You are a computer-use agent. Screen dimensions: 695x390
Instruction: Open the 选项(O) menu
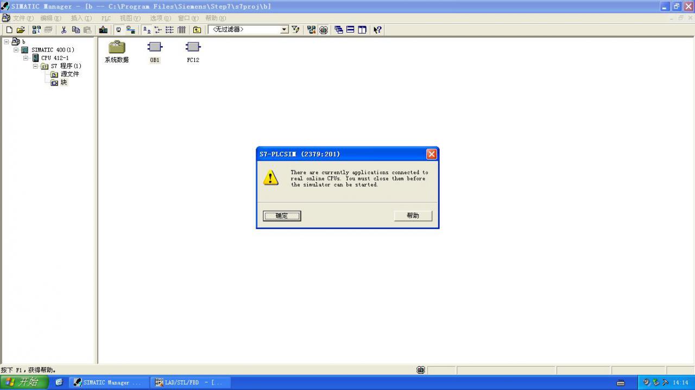click(x=161, y=18)
